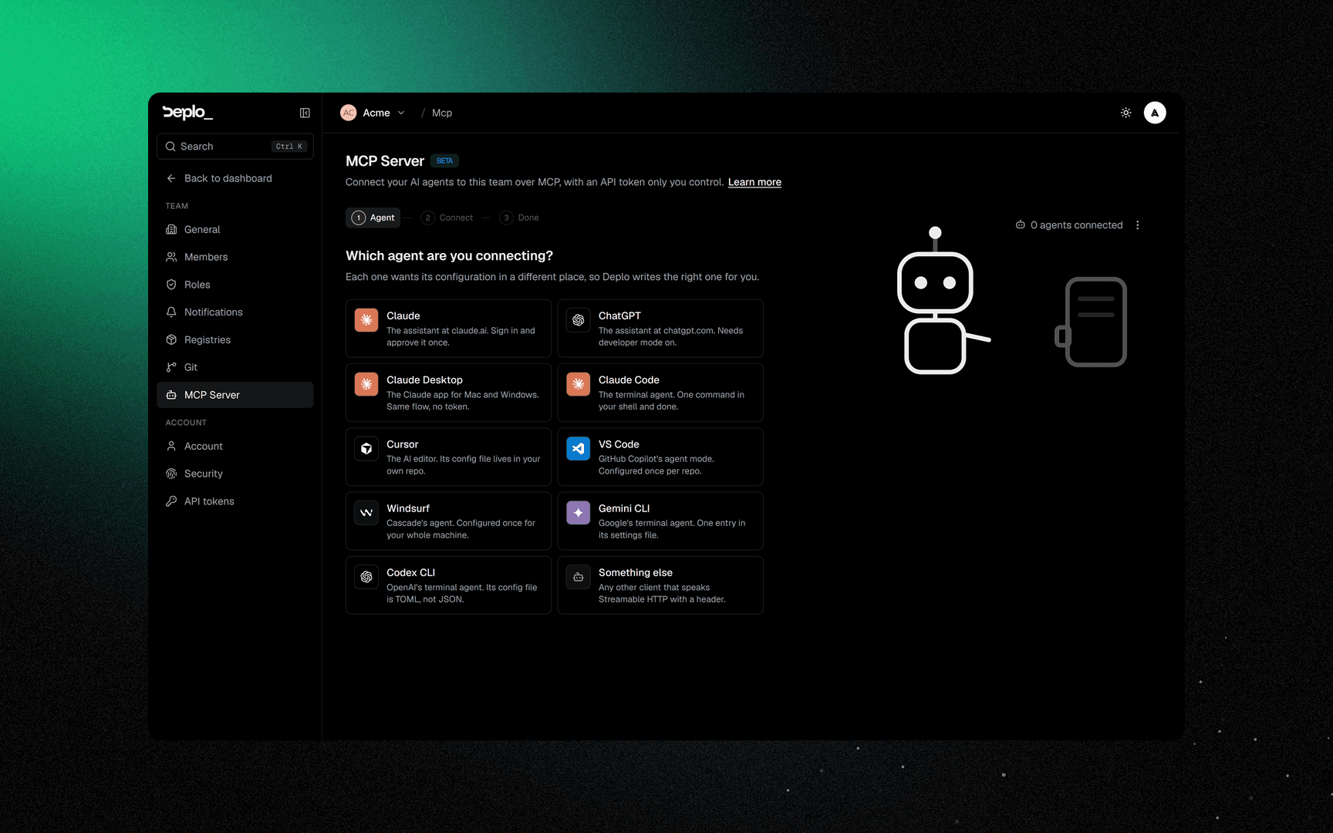Open Notifications settings

(235, 312)
